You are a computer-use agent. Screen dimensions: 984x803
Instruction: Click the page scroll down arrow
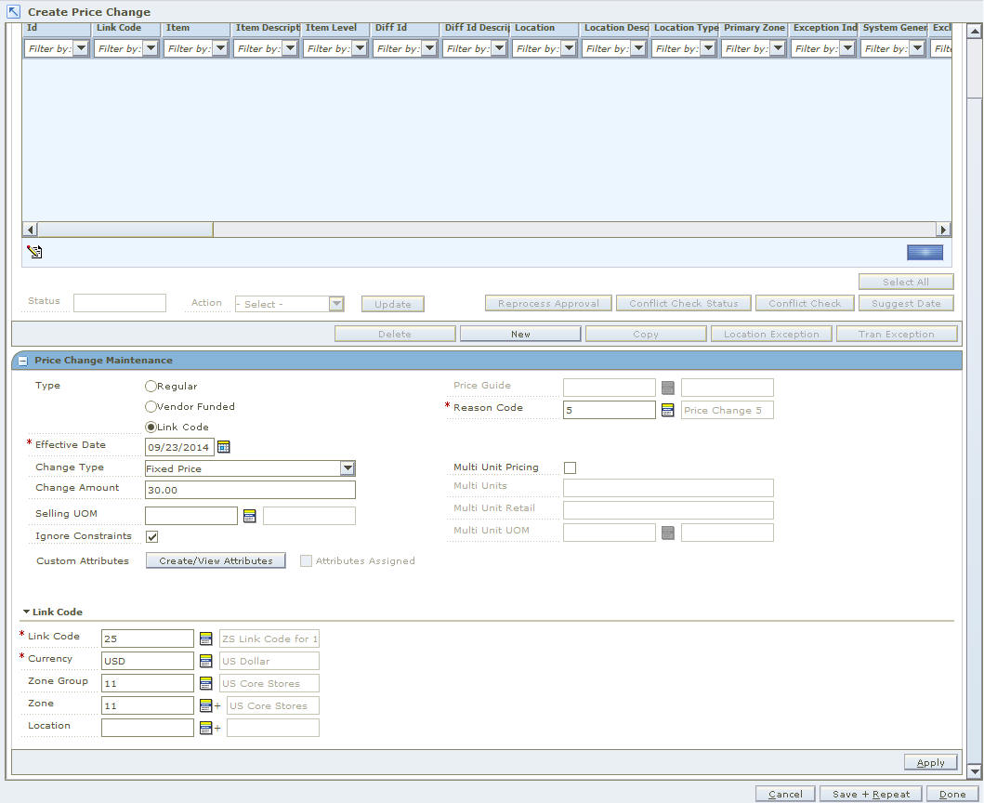coord(974,771)
